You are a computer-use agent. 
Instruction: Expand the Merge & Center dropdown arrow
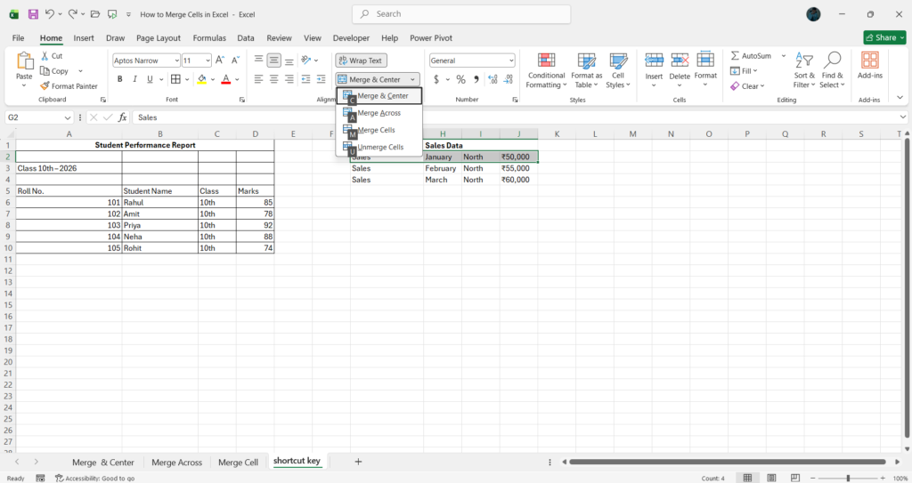(412, 80)
